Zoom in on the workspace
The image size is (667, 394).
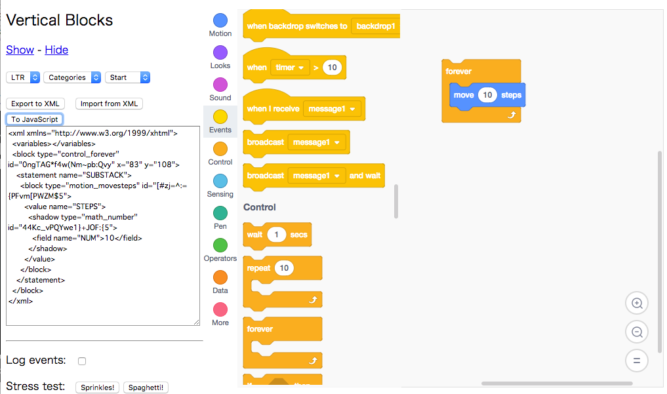click(636, 303)
